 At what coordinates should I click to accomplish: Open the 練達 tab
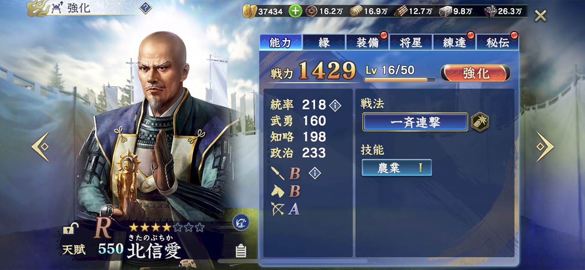454,42
